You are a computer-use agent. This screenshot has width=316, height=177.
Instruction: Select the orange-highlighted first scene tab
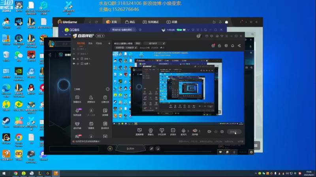[x=81, y=43]
